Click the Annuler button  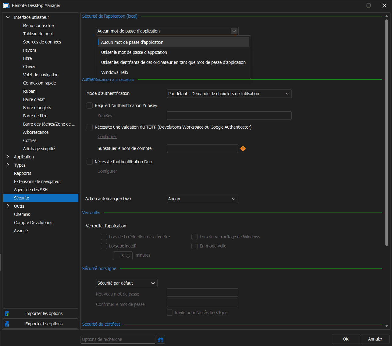click(375, 339)
